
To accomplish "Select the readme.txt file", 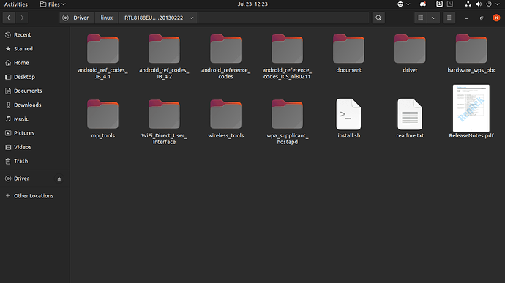I will coord(410,118).
